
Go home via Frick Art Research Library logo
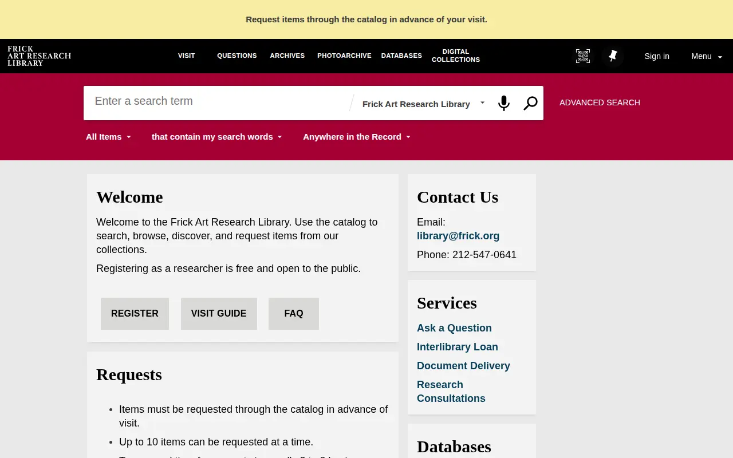pyautogui.click(x=39, y=56)
